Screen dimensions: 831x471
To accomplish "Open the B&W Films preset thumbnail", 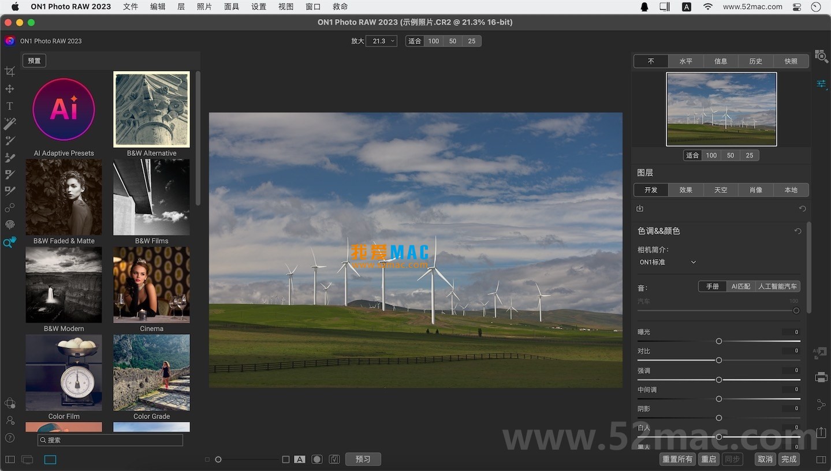I will tap(151, 197).
